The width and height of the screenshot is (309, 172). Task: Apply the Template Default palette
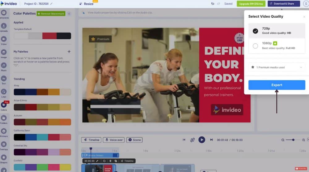(42, 36)
